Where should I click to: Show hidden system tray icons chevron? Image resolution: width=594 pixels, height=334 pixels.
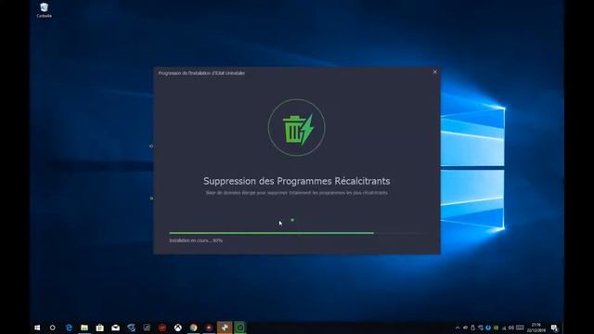pos(458,328)
